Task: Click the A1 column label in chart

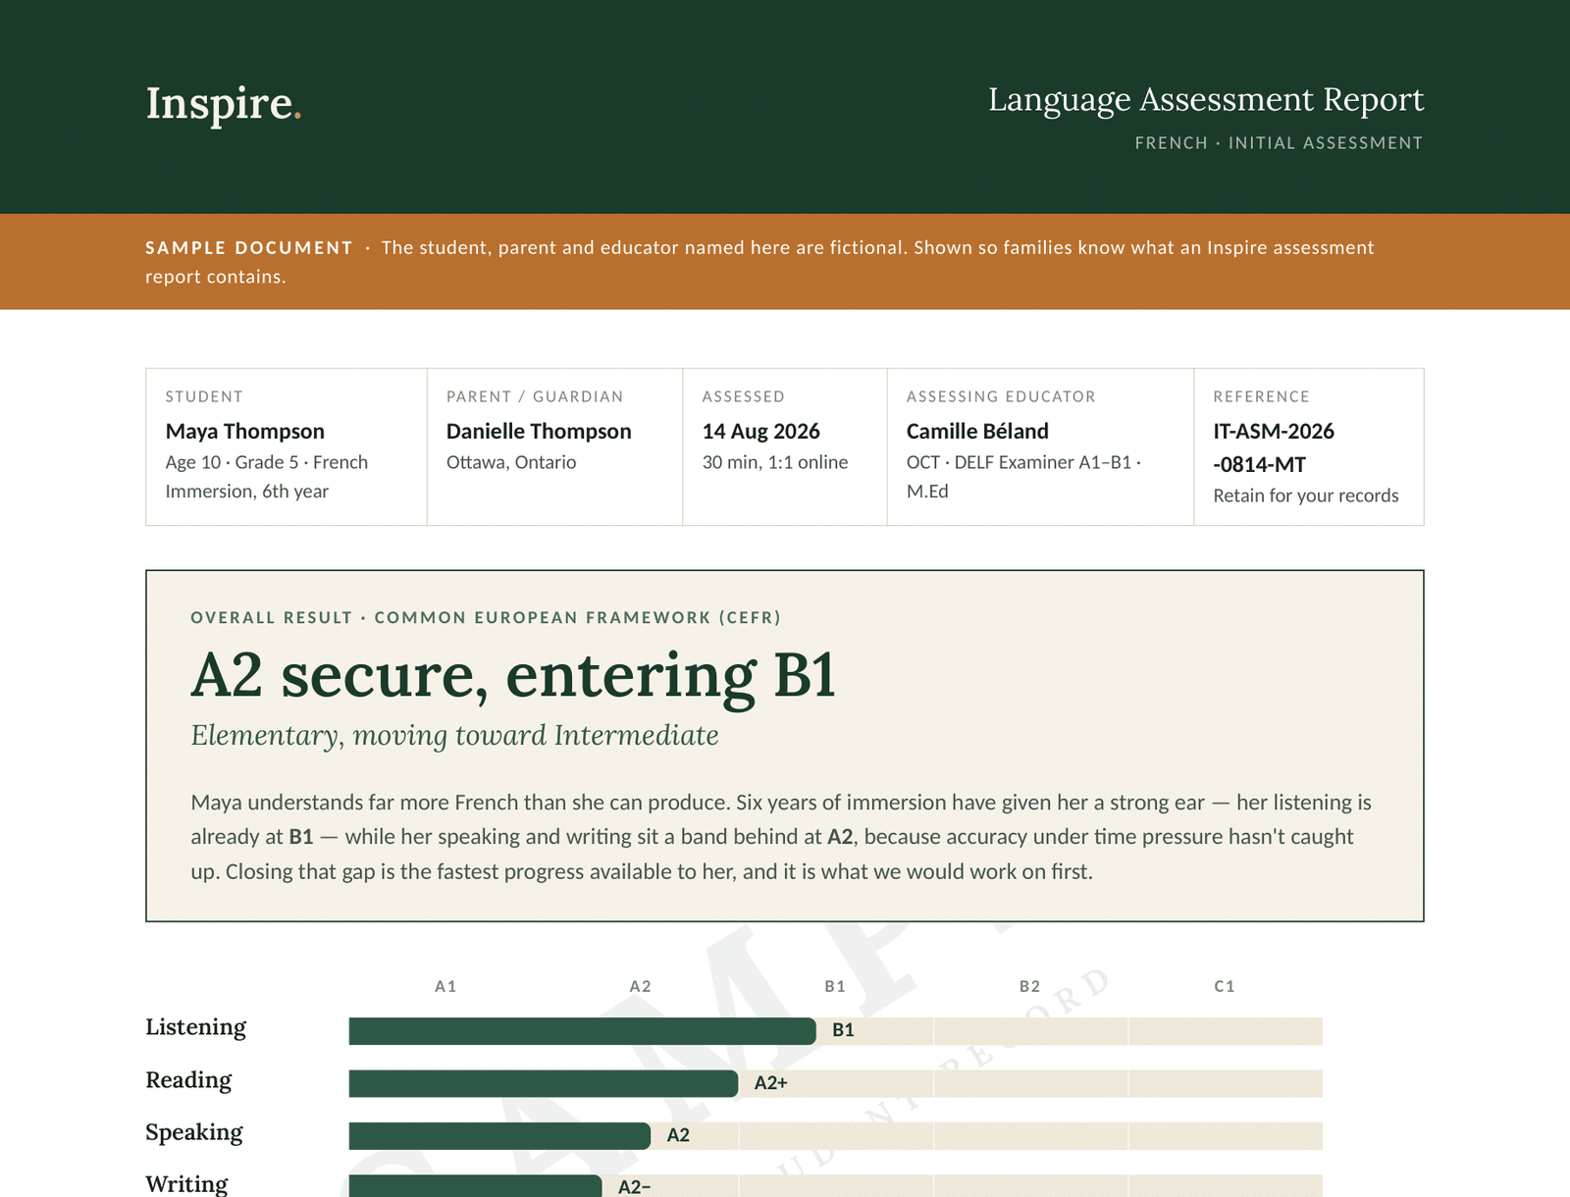Action: [445, 986]
